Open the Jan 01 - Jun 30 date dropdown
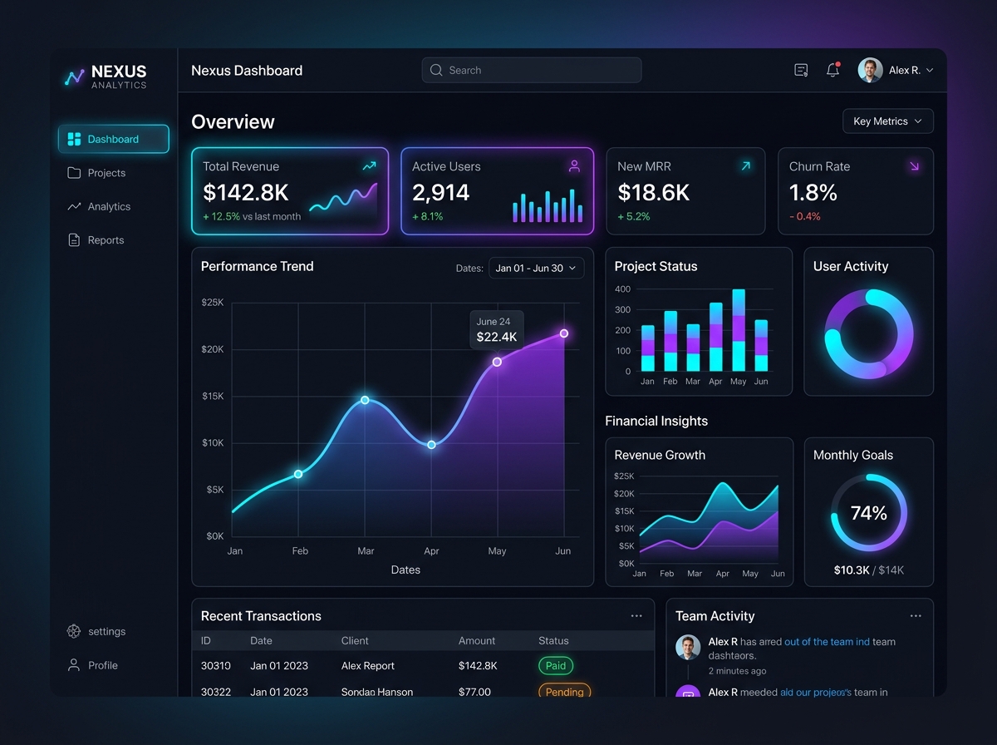This screenshot has width=997, height=745. tap(536, 268)
